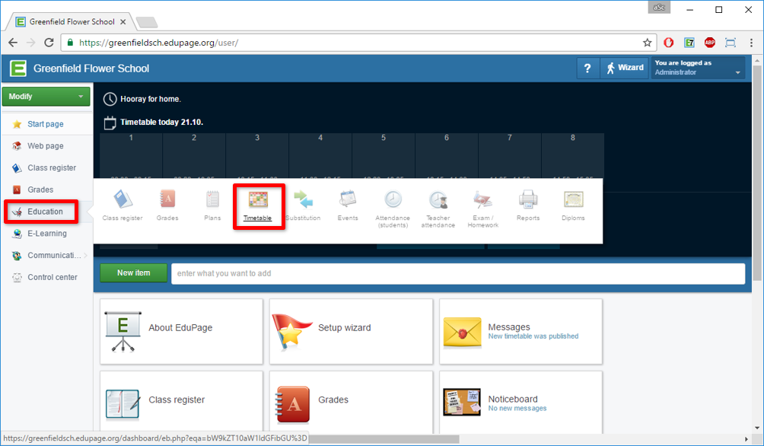Expand the Communication submenu arrow
The image size is (764, 446).
pyautogui.click(x=86, y=256)
